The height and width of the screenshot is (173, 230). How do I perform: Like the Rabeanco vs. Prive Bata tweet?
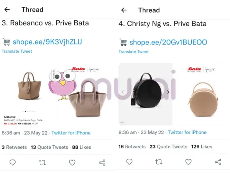click(72, 163)
